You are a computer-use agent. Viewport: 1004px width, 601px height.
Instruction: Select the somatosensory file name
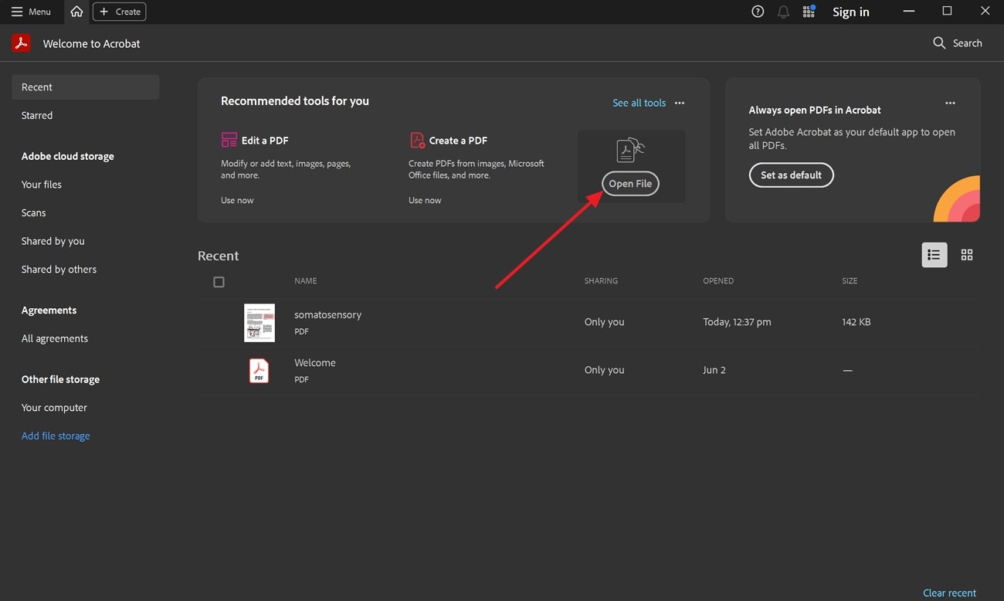point(327,314)
